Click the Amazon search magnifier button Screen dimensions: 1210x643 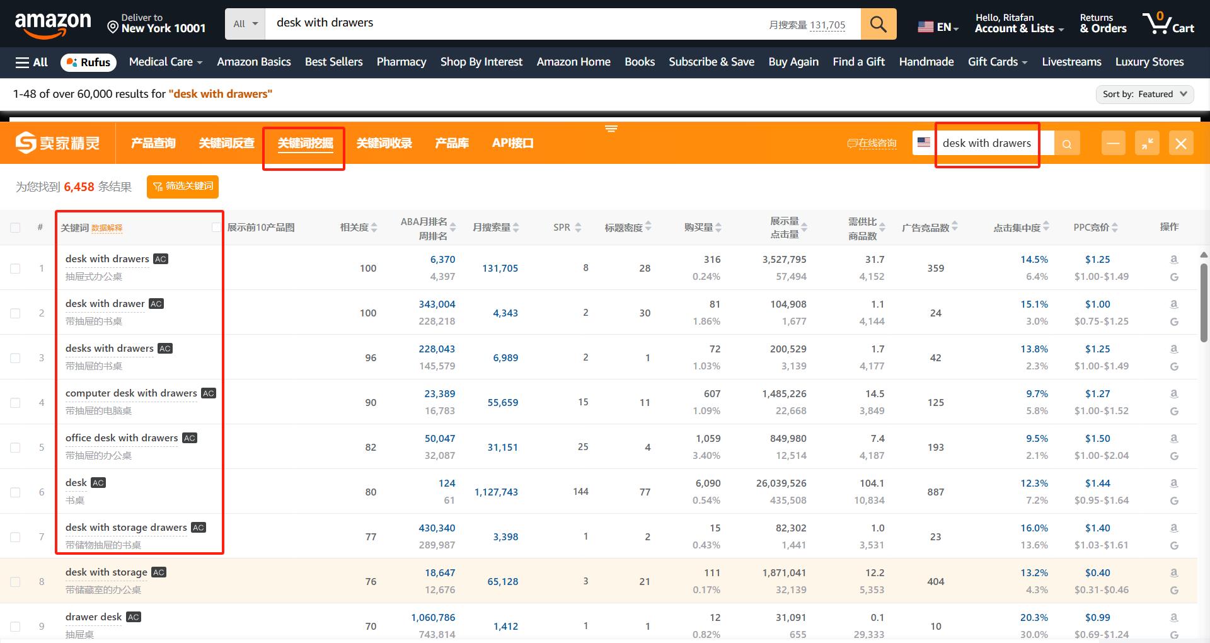pyautogui.click(x=879, y=24)
